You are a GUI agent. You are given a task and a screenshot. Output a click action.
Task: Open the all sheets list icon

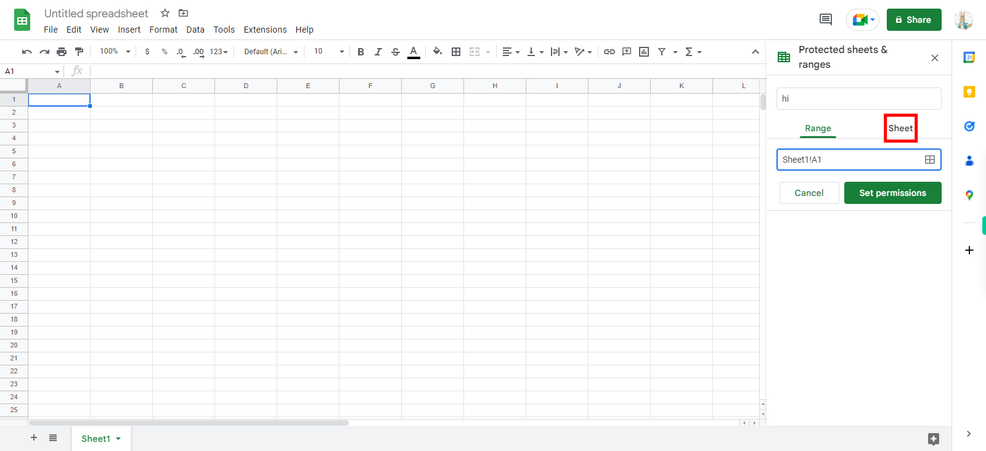coord(53,437)
